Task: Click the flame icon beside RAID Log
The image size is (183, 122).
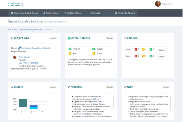Action: click(125, 38)
